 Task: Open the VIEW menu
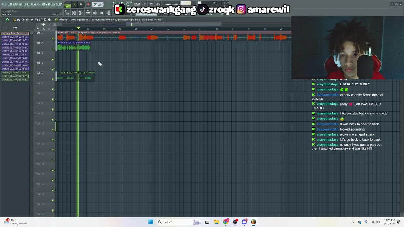click(33, 4)
